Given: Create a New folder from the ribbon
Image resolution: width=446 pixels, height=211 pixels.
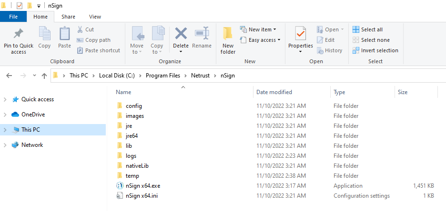Looking at the screenshot, I should pyautogui.click(x=228, y=40).
